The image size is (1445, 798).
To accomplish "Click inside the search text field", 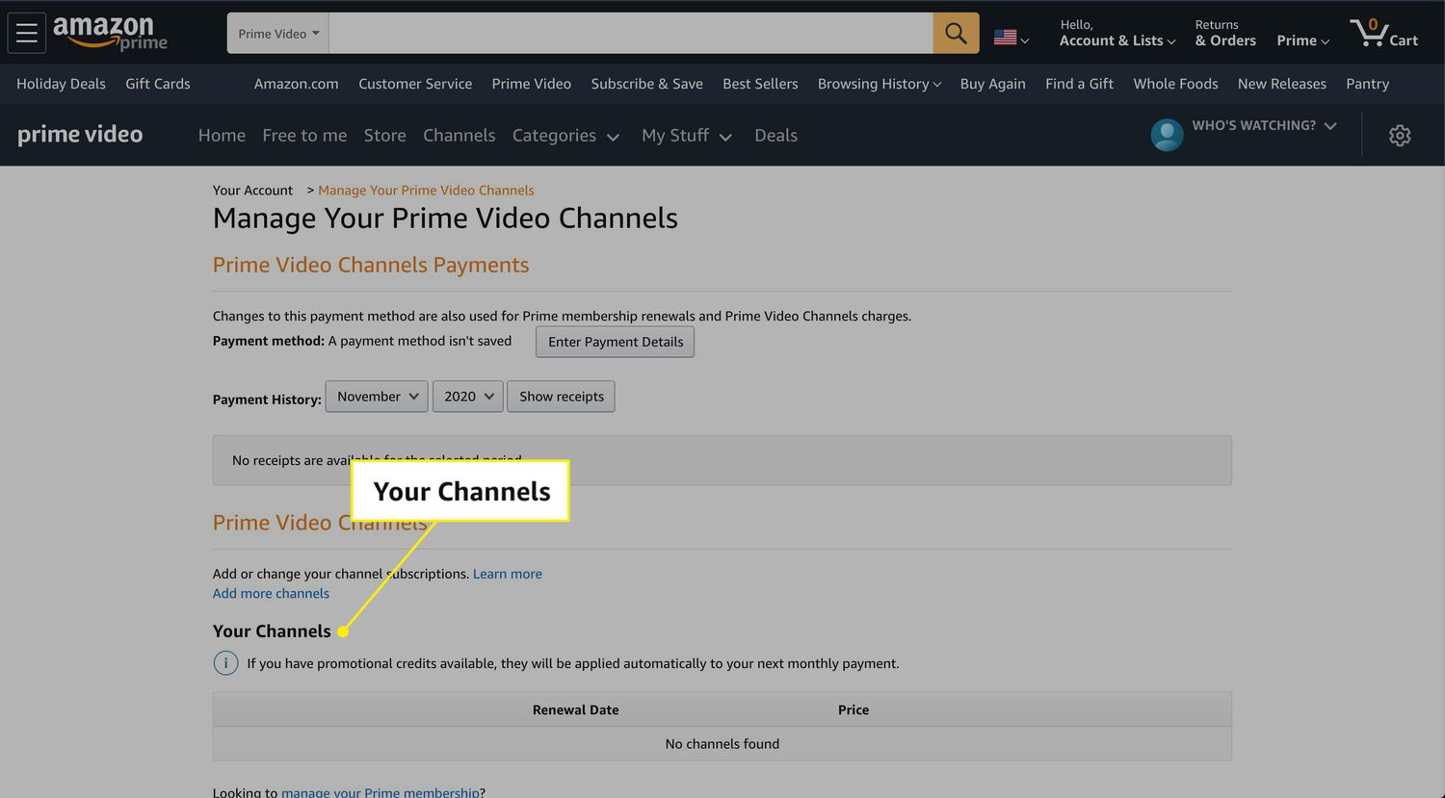I will point(631,34).
